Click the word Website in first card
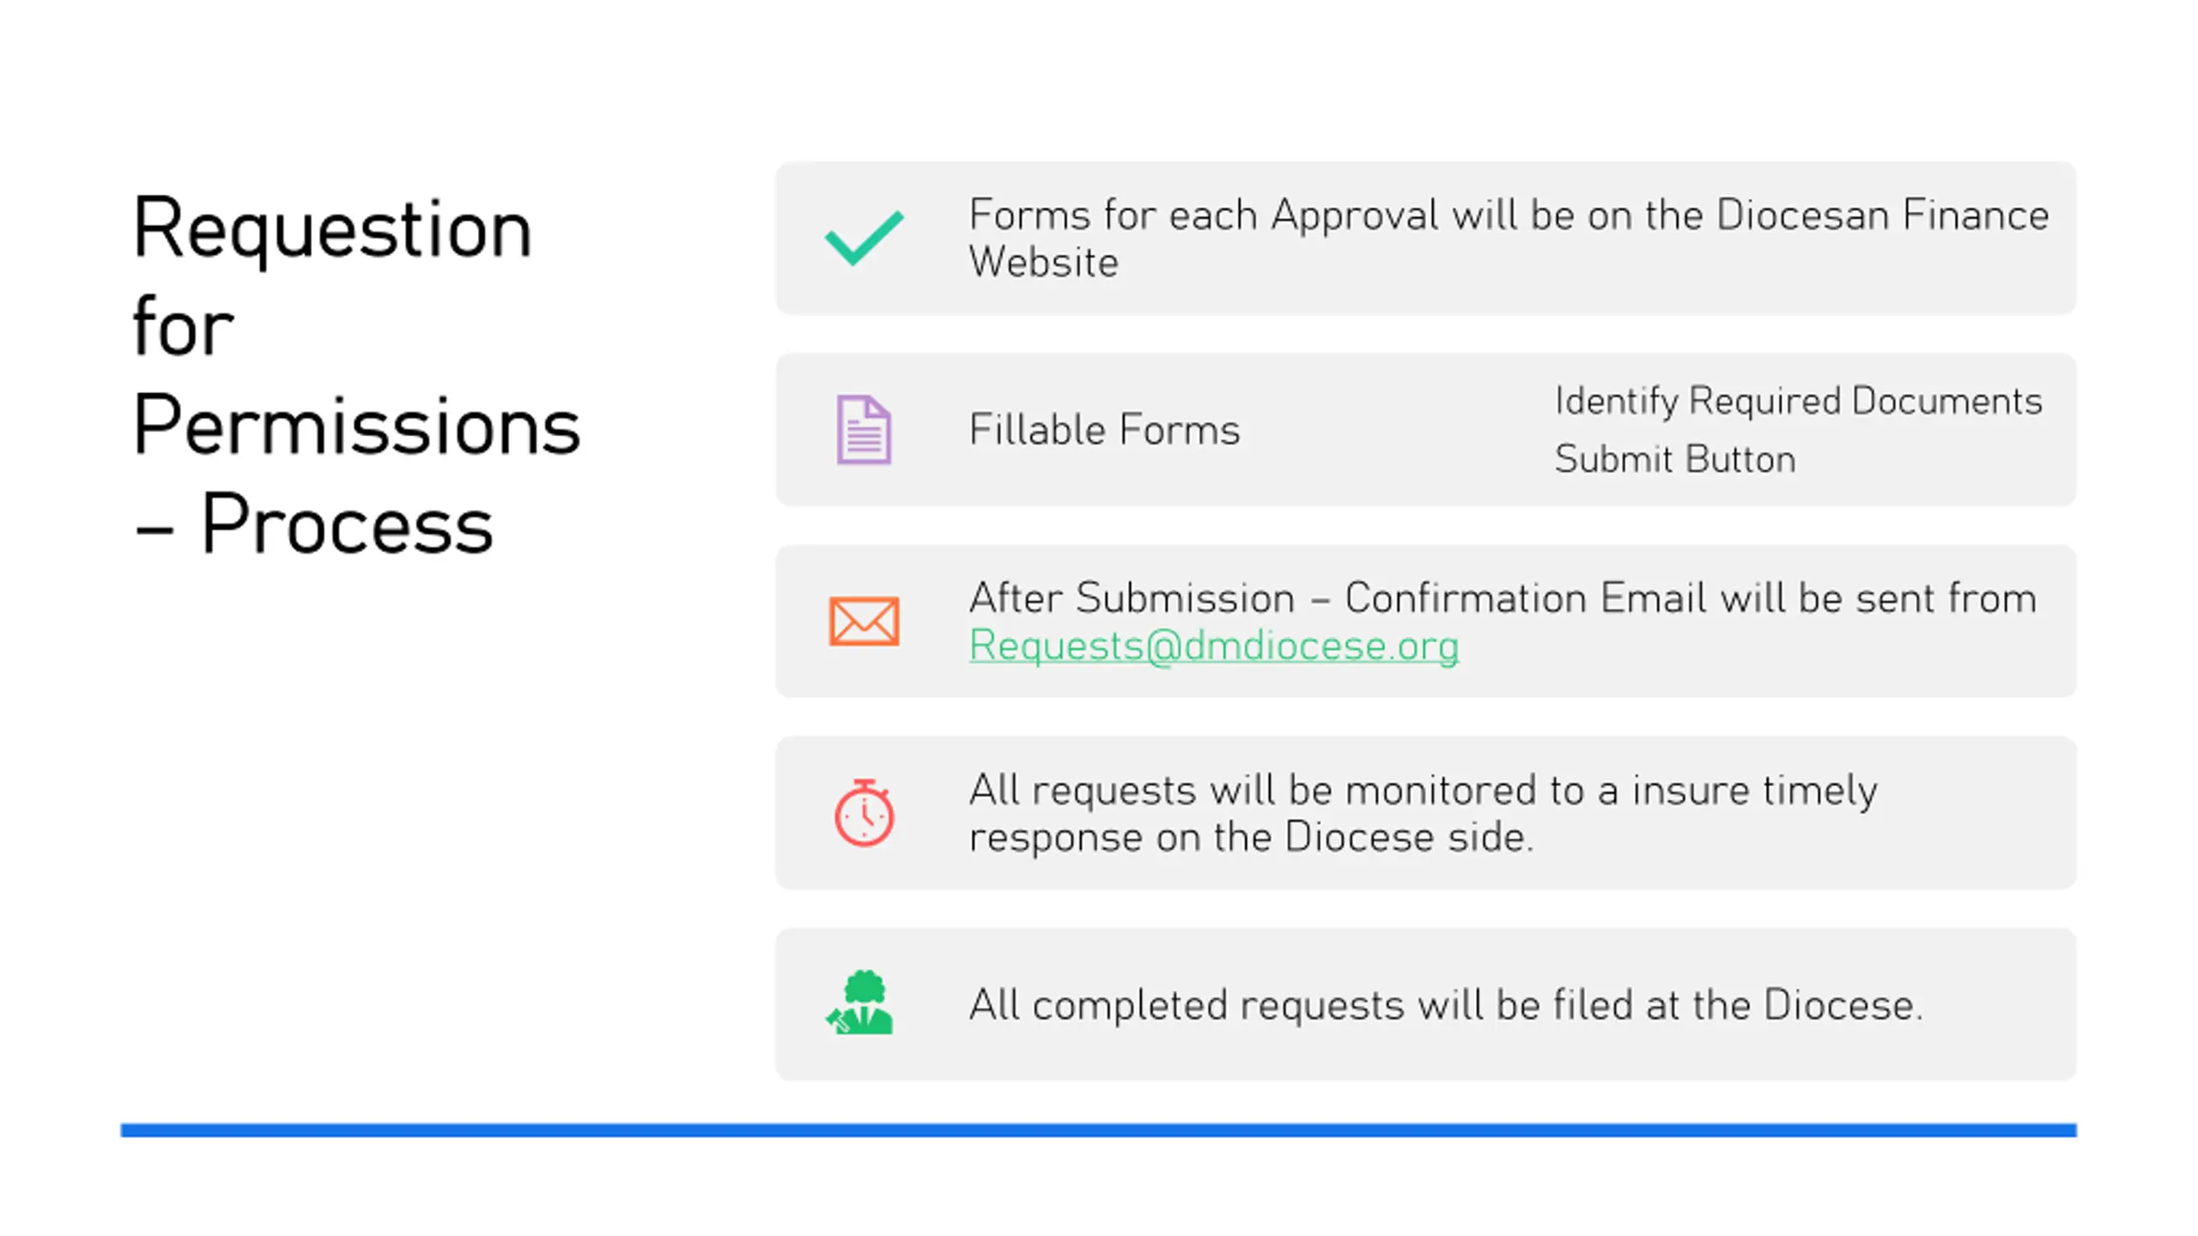Screen dimensions: 2198x1236 [1043, 262]
